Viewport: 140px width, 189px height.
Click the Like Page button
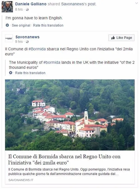pyautogui.click(x=121, y=38)
